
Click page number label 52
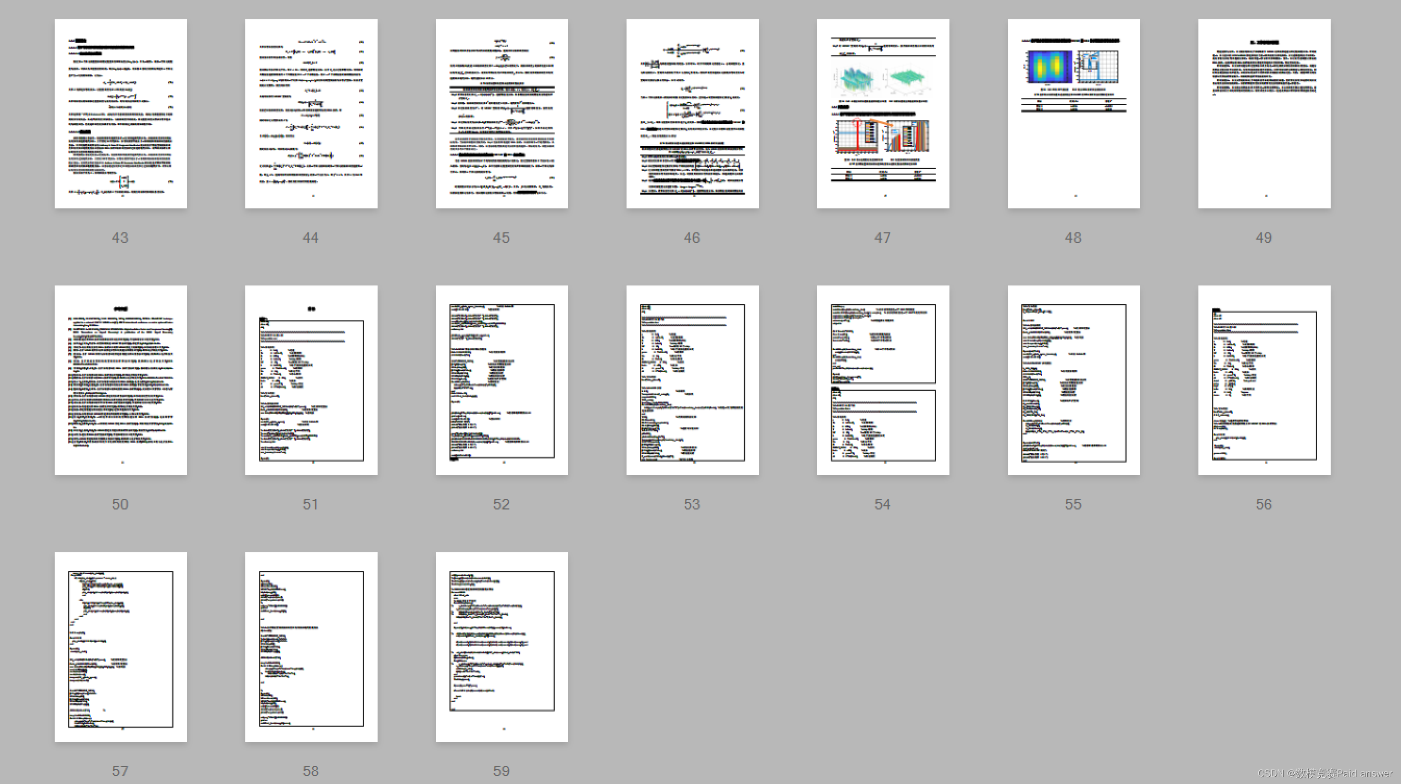click(502, 504)
